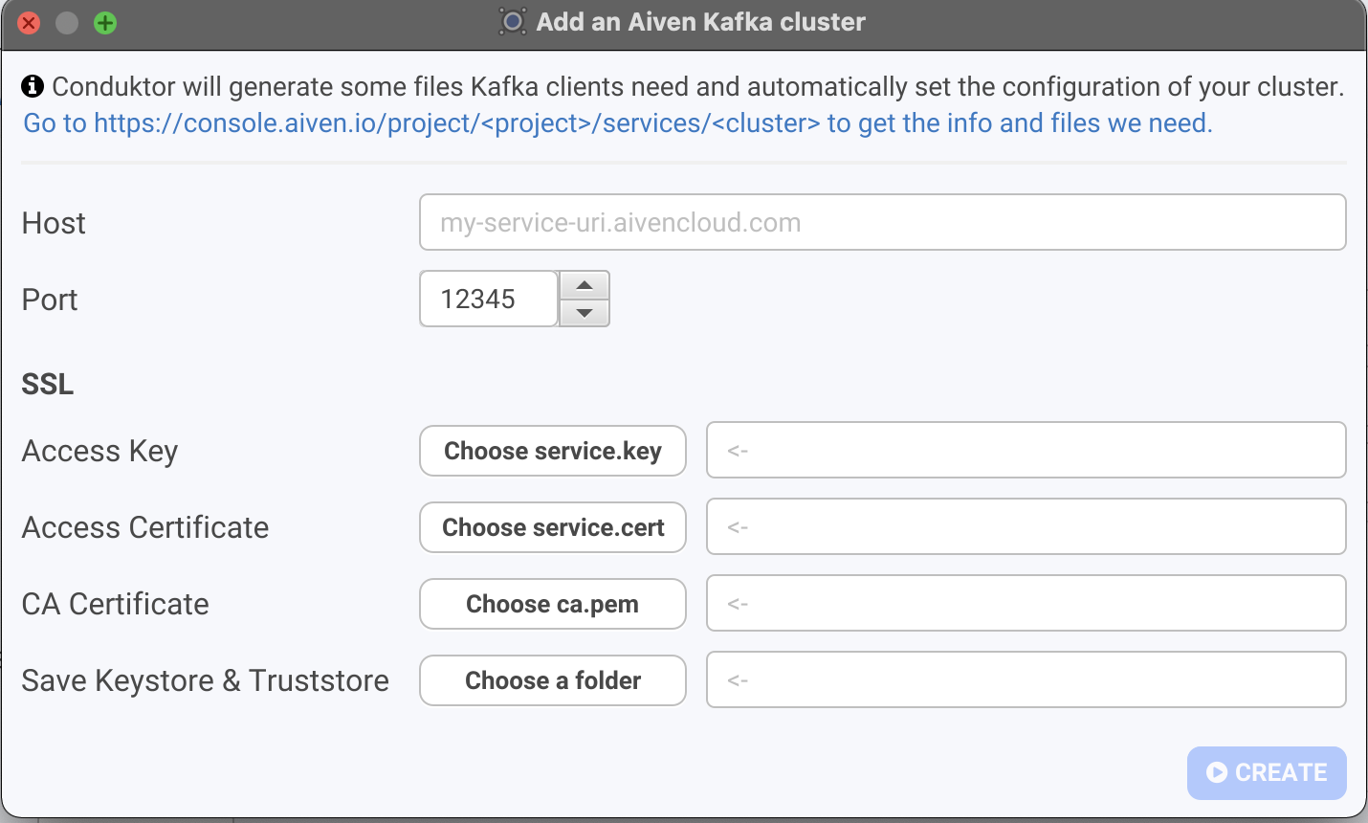Click the play icon on CREATE button
This screenshot has width=1368, height=823.
pyautogui.click(x=1217, y=772)
